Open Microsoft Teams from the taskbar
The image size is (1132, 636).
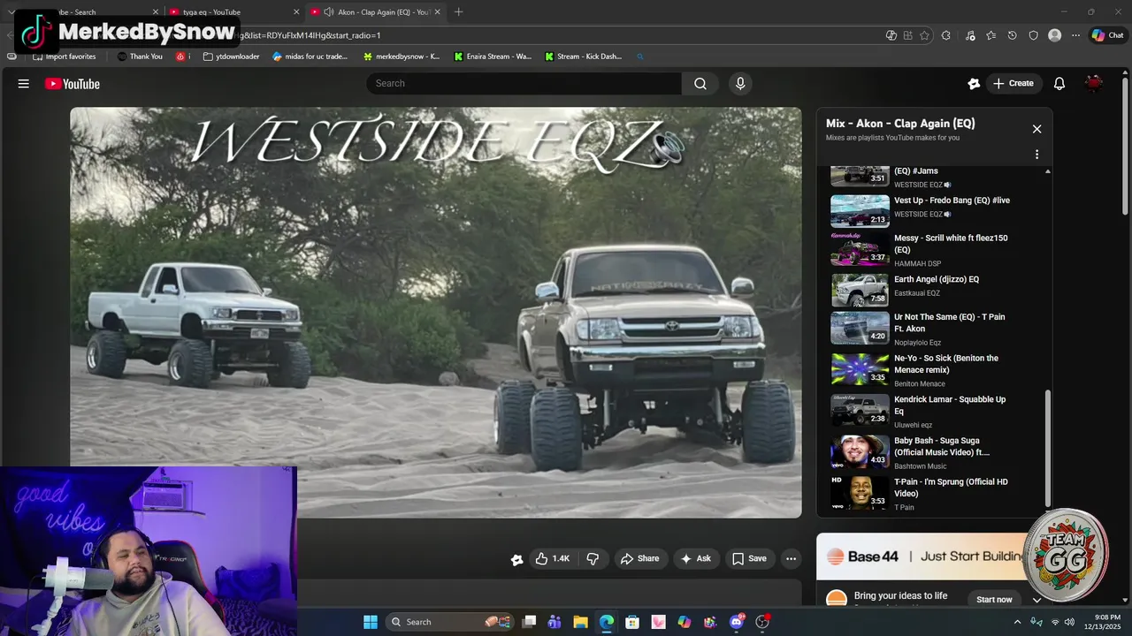click(555, 622)
